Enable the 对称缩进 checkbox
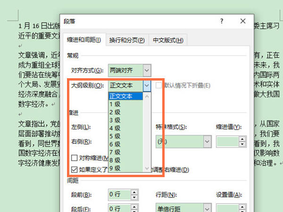 pyautogui.click(x=75, y=158)
